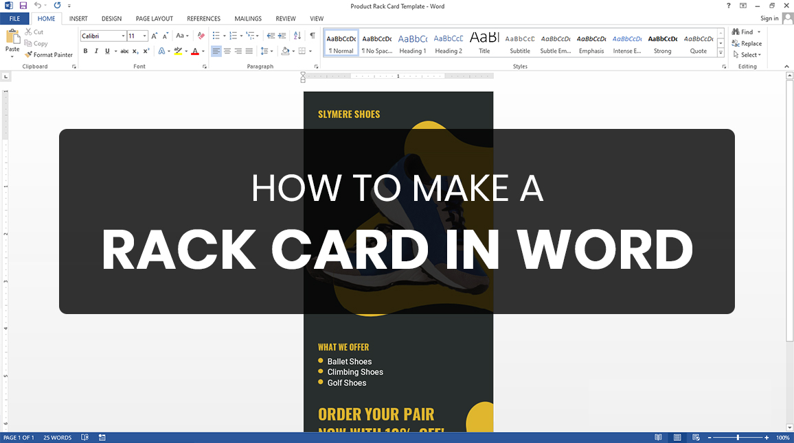794x443 pixels.
Task: Open the font size dropdown
Action: click(x=144, y=35)
